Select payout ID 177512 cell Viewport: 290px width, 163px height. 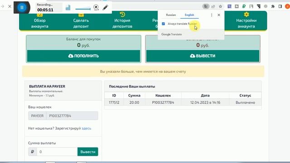114,102
